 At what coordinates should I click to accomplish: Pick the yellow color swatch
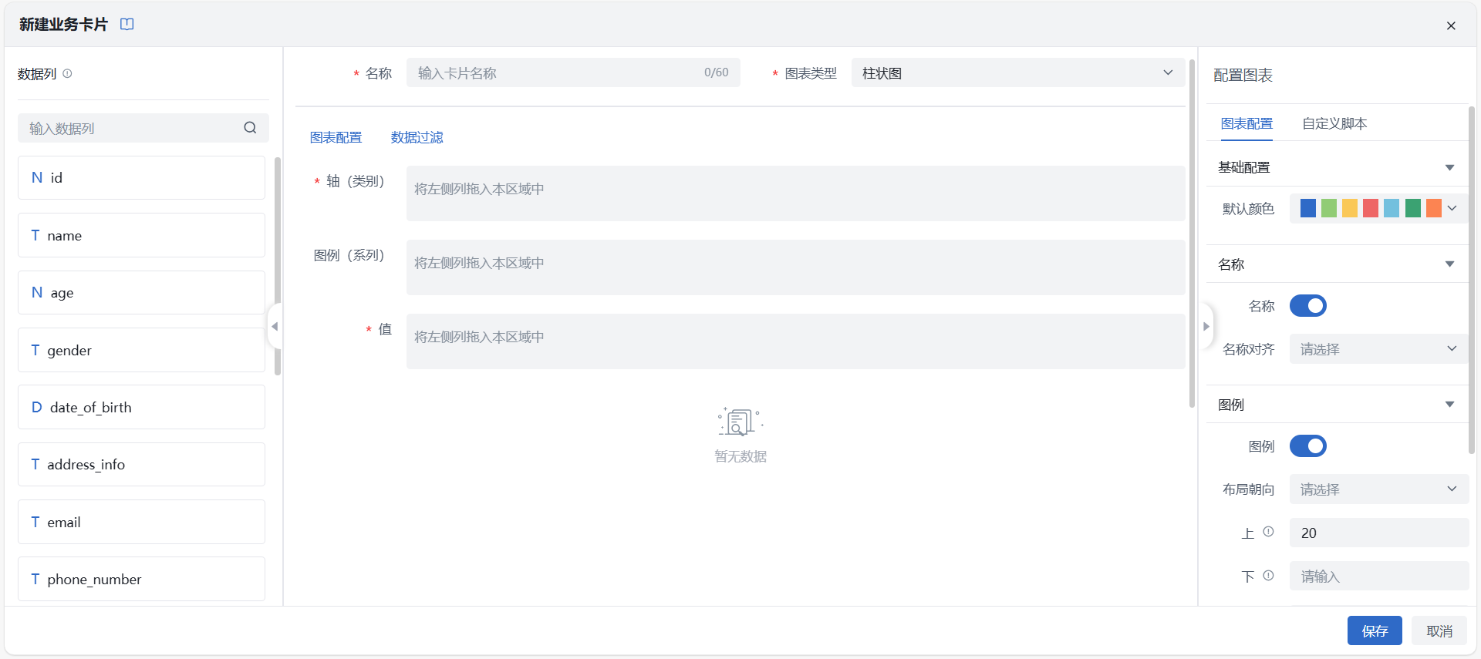click(1350, 208)
